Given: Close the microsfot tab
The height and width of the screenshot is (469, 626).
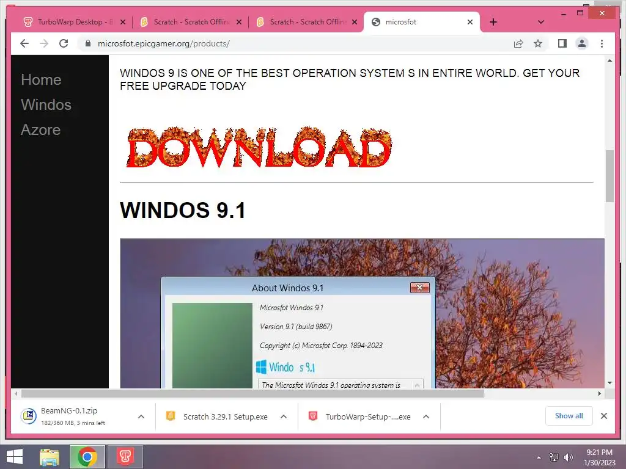Looking at the screenshot, I should [470, 22].
